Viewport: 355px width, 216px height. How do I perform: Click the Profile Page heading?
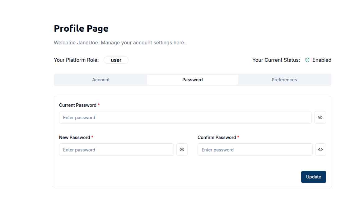[81, 29]
